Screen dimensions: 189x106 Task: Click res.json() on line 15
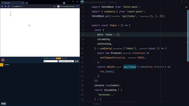[x=107, y=72]
